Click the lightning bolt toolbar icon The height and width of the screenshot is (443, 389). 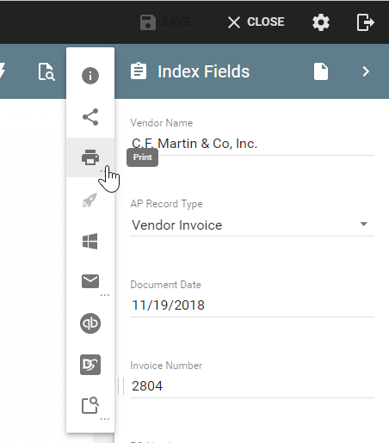coord(3,71)
